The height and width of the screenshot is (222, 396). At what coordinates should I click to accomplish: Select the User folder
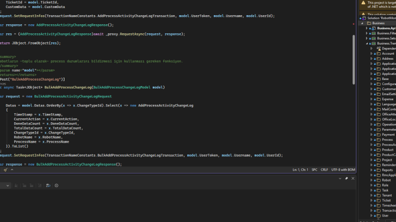[385, 215]
